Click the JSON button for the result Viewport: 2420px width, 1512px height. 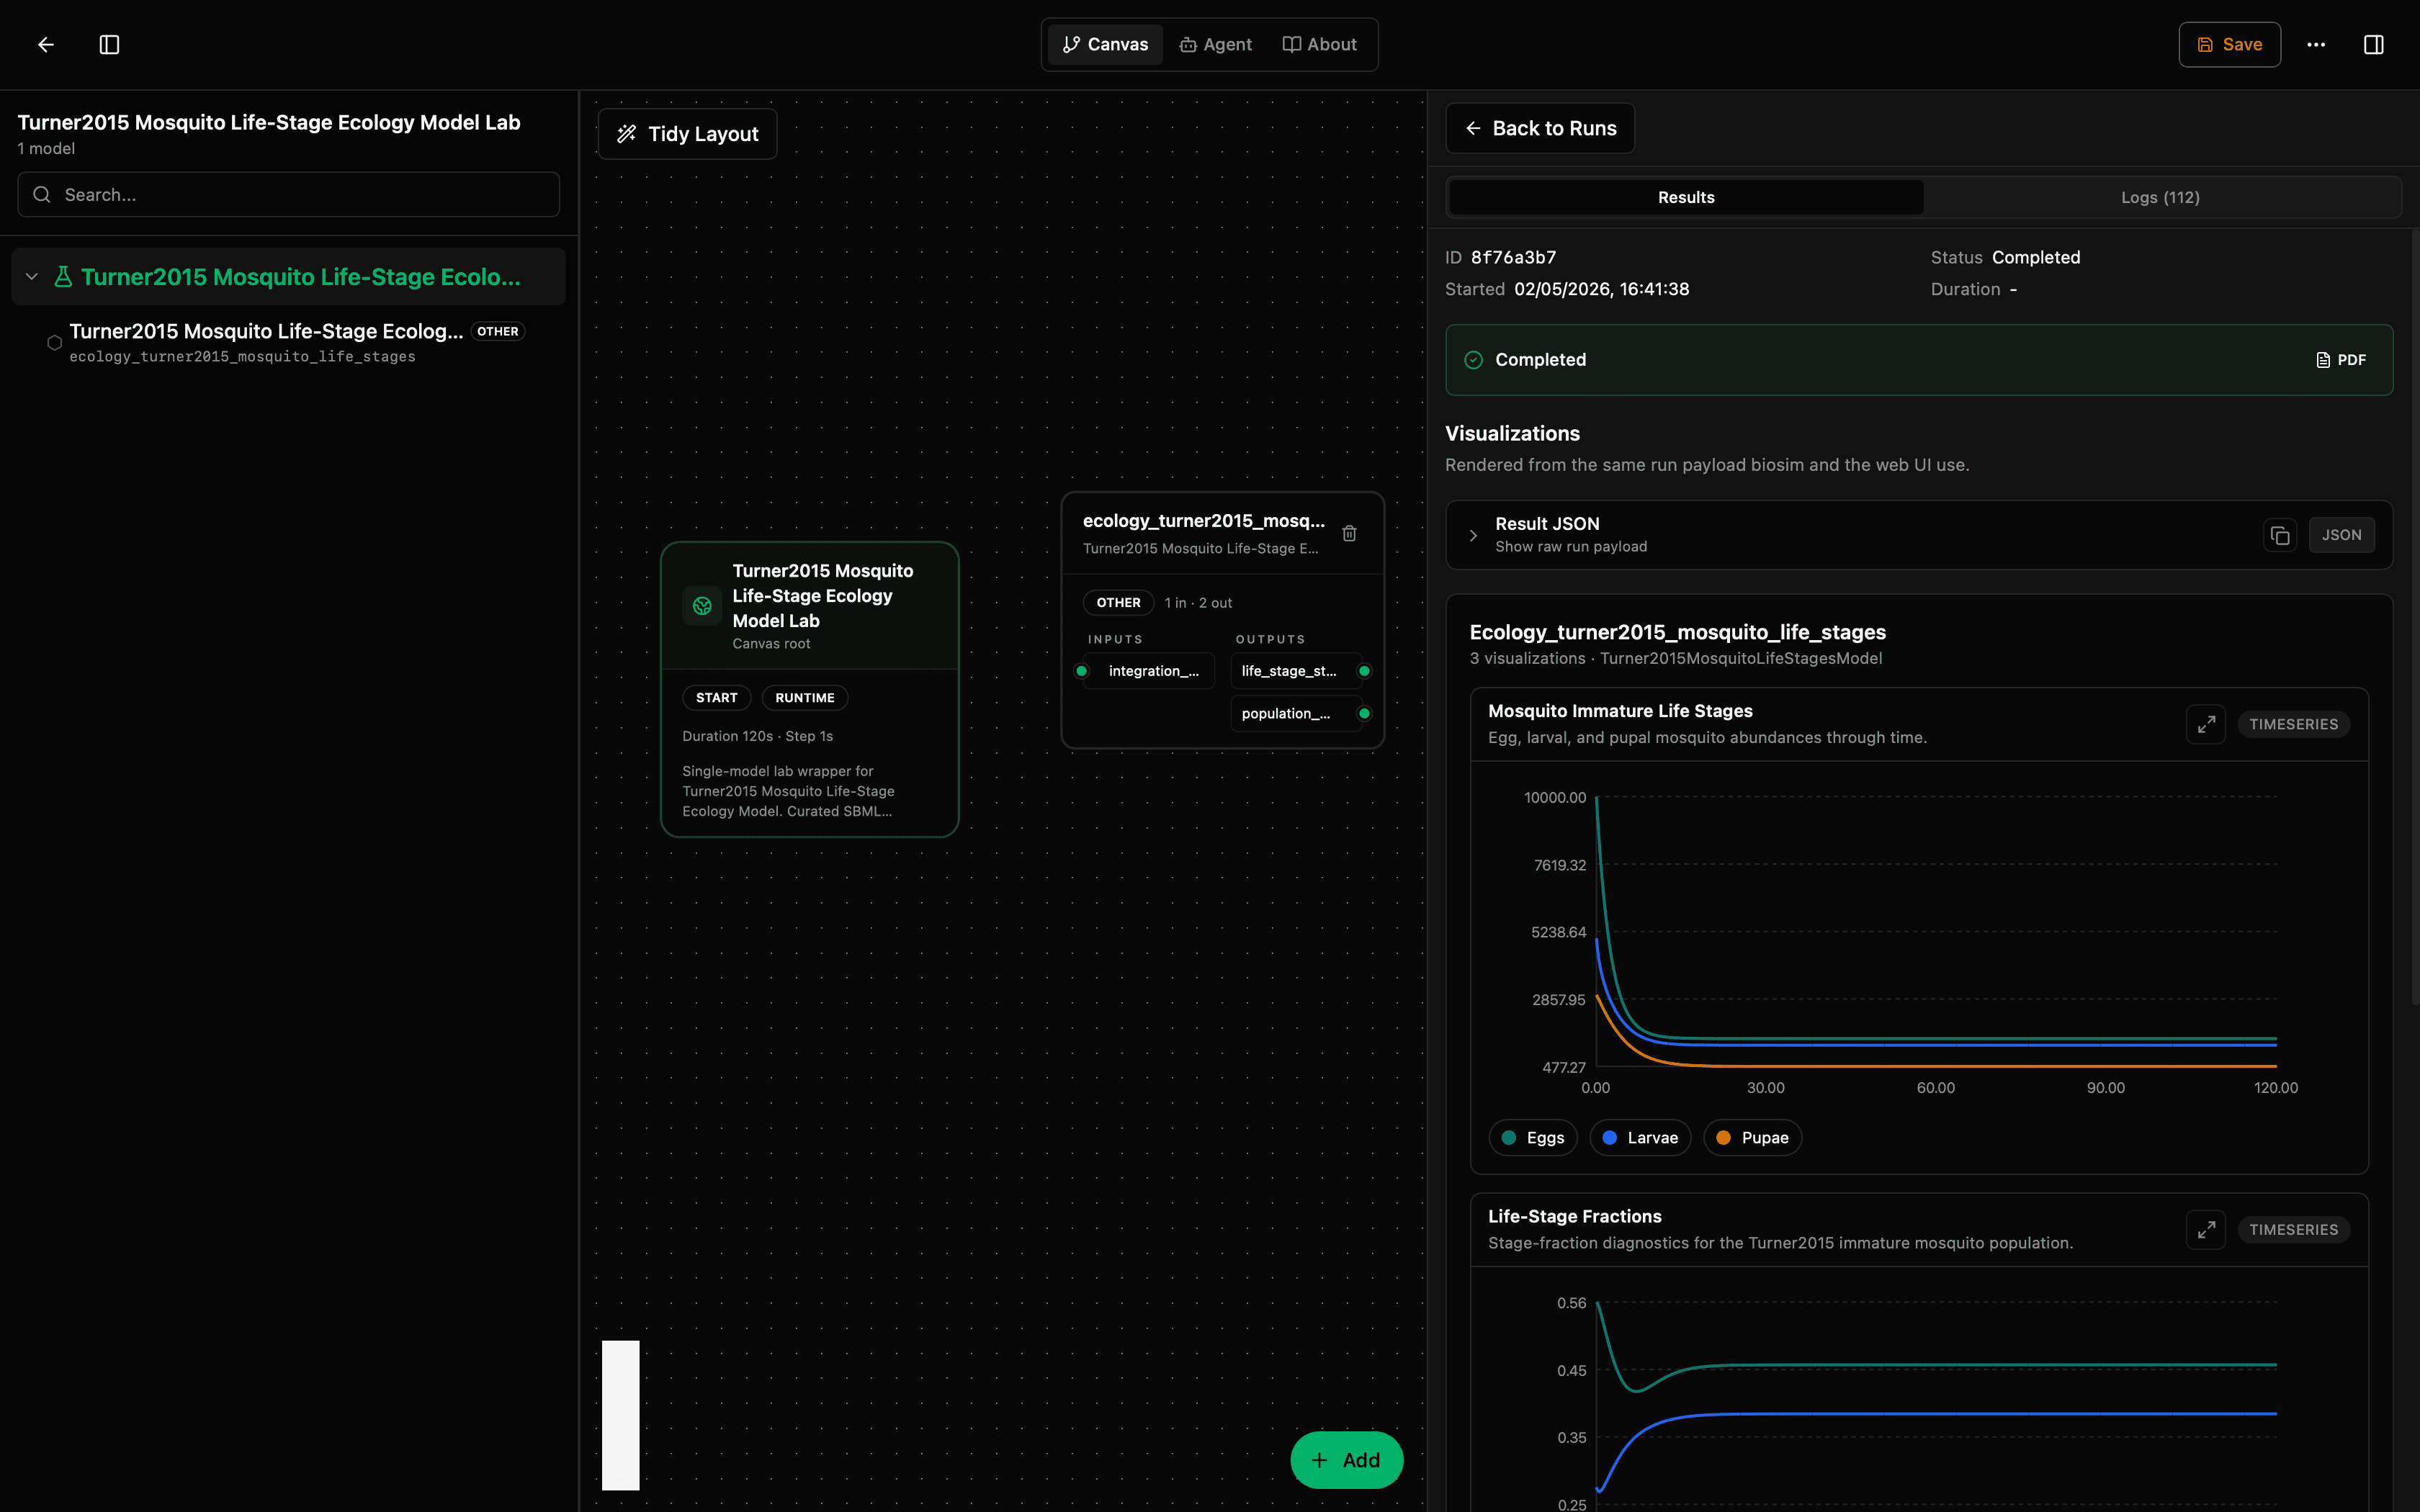tap(2341, 535)
